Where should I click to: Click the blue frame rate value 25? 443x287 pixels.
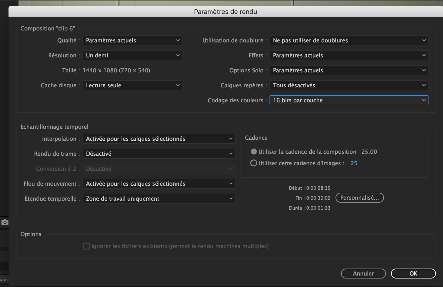(354, 163)
